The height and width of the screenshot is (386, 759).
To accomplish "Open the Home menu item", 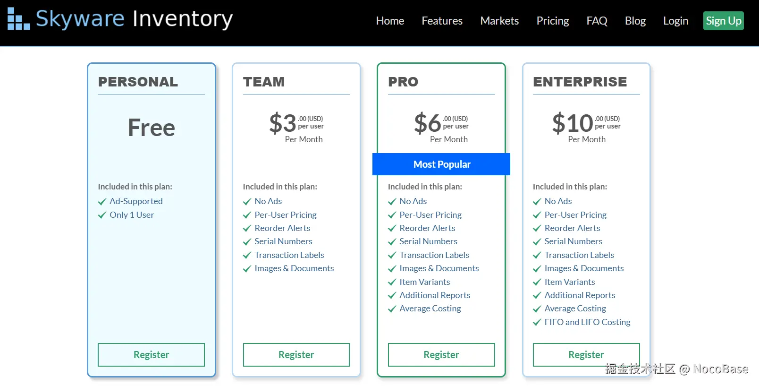I will [390, 21].
